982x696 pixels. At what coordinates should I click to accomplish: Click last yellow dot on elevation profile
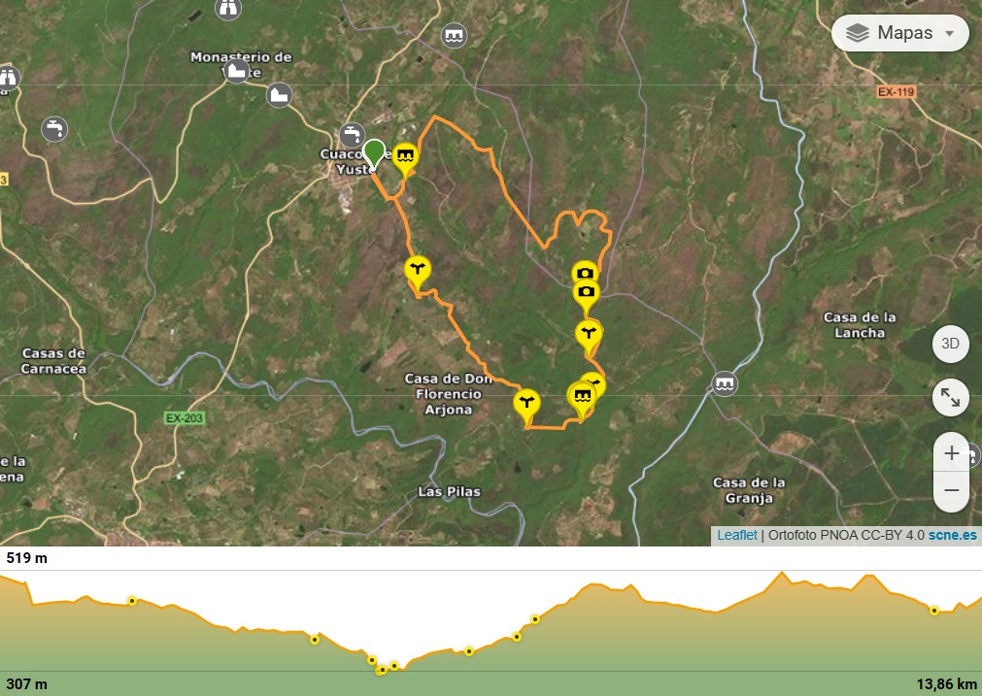pyautogui.click(x=933, y=611)
